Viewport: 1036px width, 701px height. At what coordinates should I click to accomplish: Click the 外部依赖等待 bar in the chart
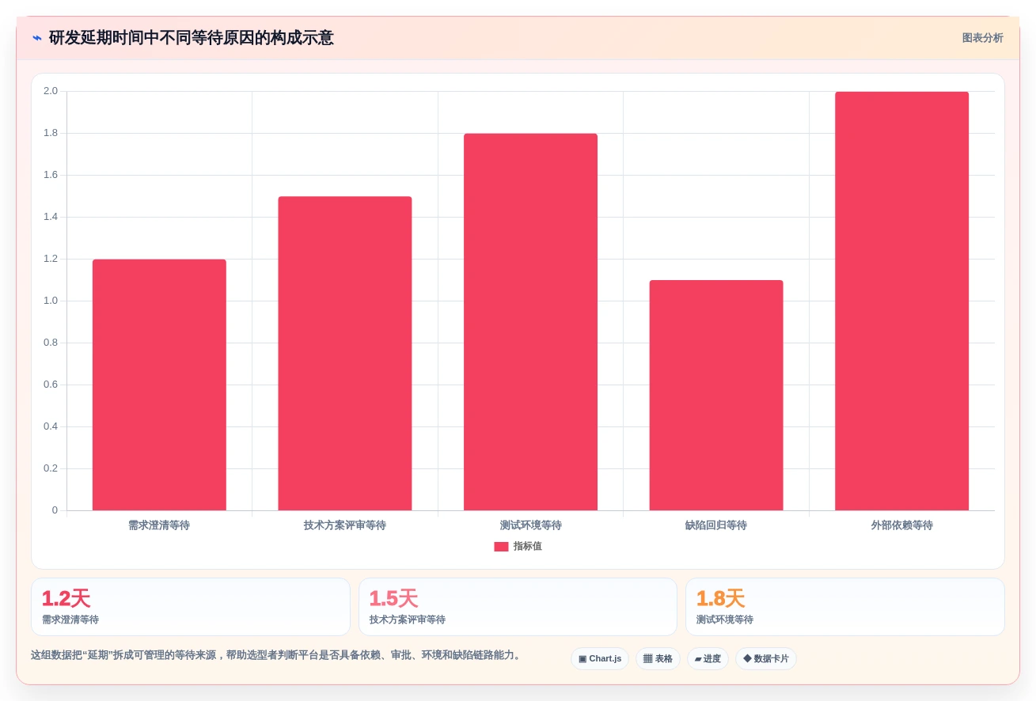click(x=901, y=301)
